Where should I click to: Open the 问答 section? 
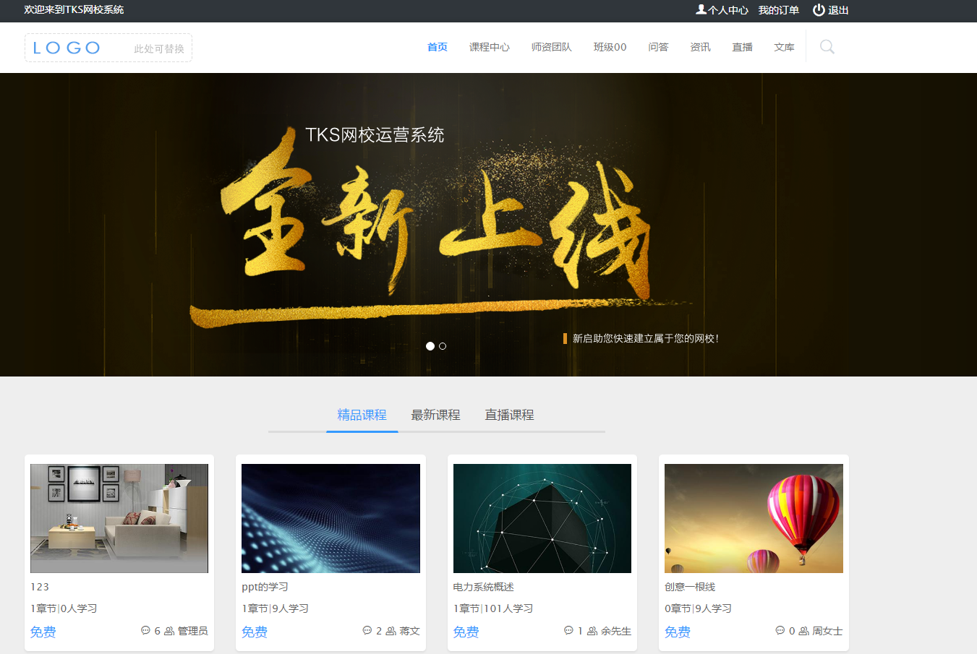(659, 47)
